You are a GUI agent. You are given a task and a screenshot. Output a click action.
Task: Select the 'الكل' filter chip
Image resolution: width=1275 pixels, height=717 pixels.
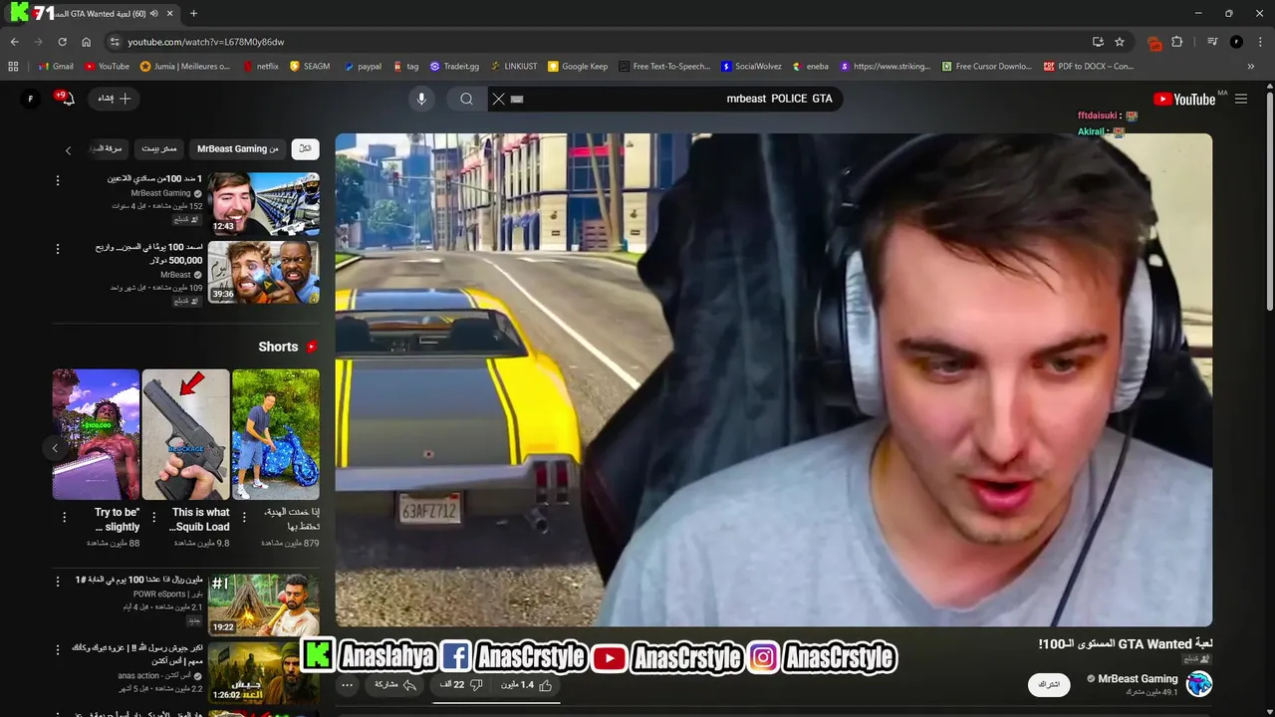(x=305, y=148)
